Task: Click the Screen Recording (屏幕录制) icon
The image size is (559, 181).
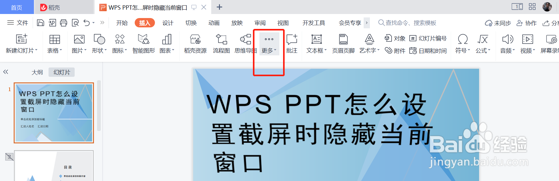Action: pos(552,39)
